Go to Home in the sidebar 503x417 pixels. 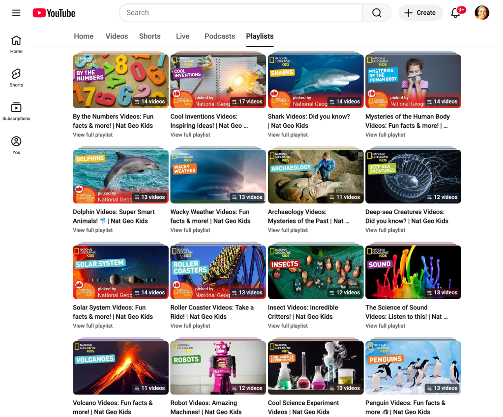[x=16, y=44]
